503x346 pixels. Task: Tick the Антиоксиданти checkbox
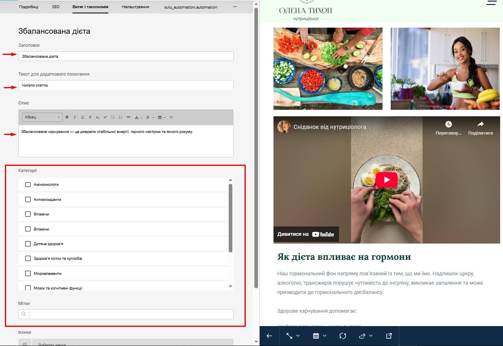tap(28, 200)
